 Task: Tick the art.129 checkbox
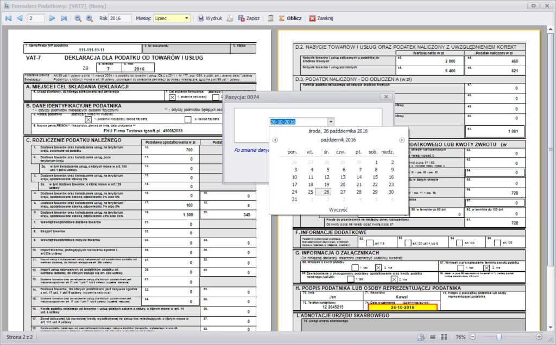[498, 242]
